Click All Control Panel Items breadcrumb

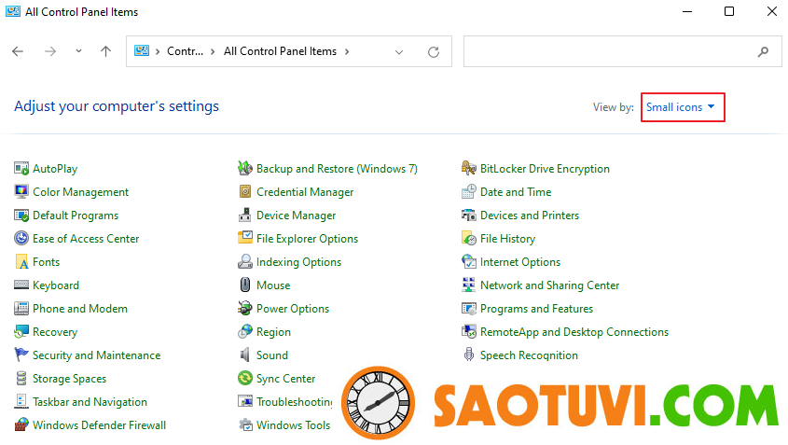[x=280, y=51]
